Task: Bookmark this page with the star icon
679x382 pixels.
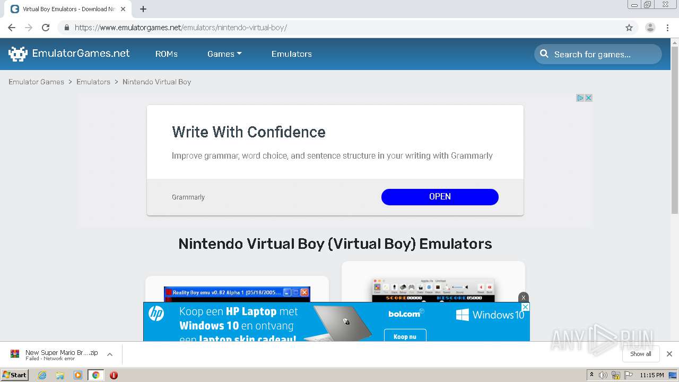Action: pyautogui.click(x=629, y=28)
